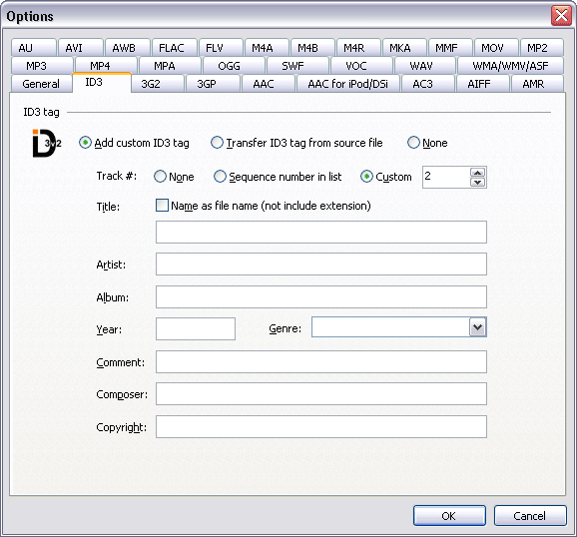The image size is (577, 537).
Task: Open the OGG tab
Action: tap(234, 66)
